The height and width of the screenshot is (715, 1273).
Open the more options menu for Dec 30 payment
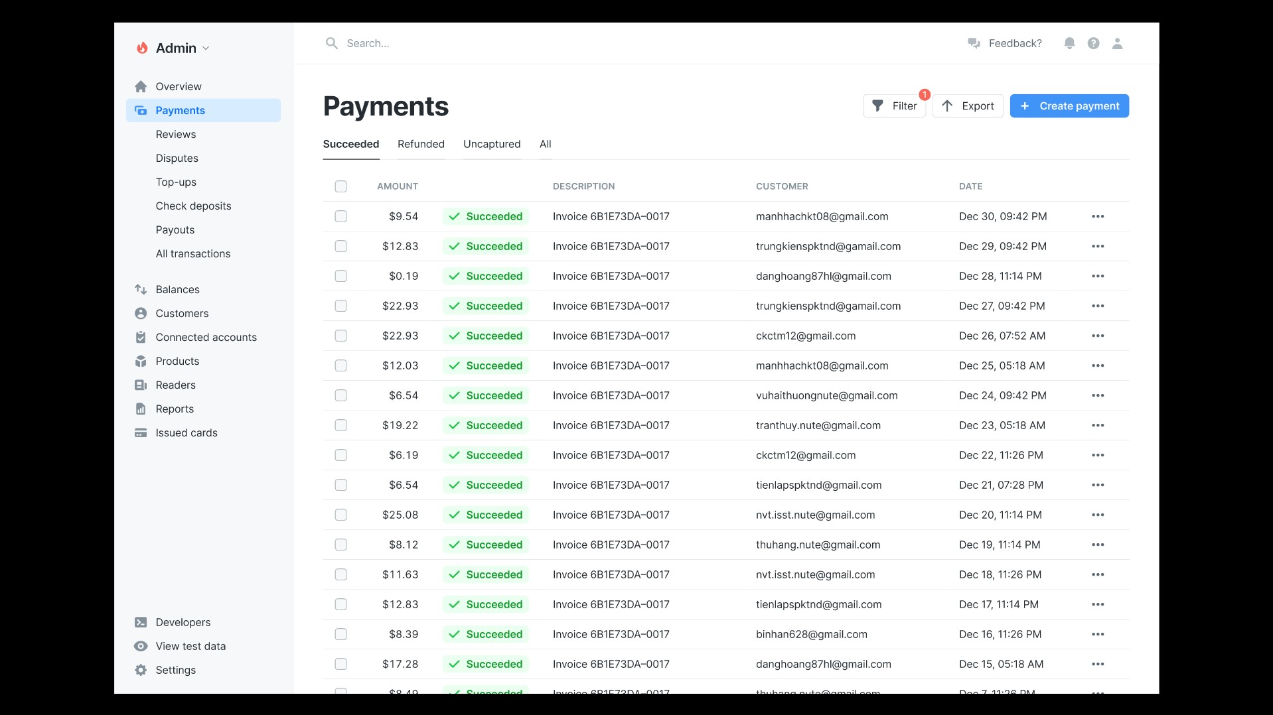[x=1098, y=216]
